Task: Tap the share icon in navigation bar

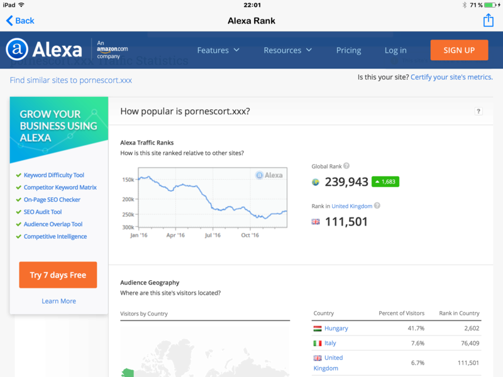Action: [x=489, y=21]
